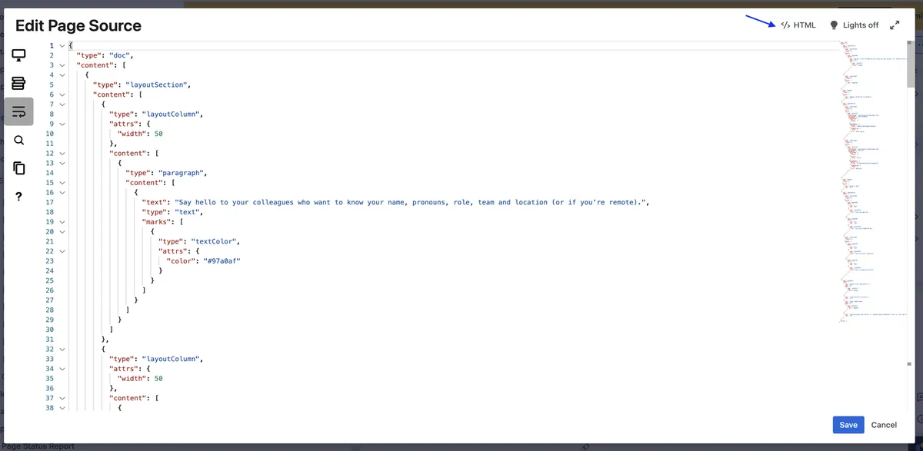Screen dimensions: 923x451
Task: Open help with the question mark icon
Action: [x=18, y=197]
